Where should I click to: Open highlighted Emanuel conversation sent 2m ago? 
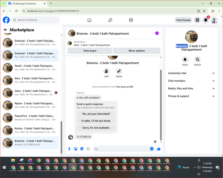tap(30, 55)
